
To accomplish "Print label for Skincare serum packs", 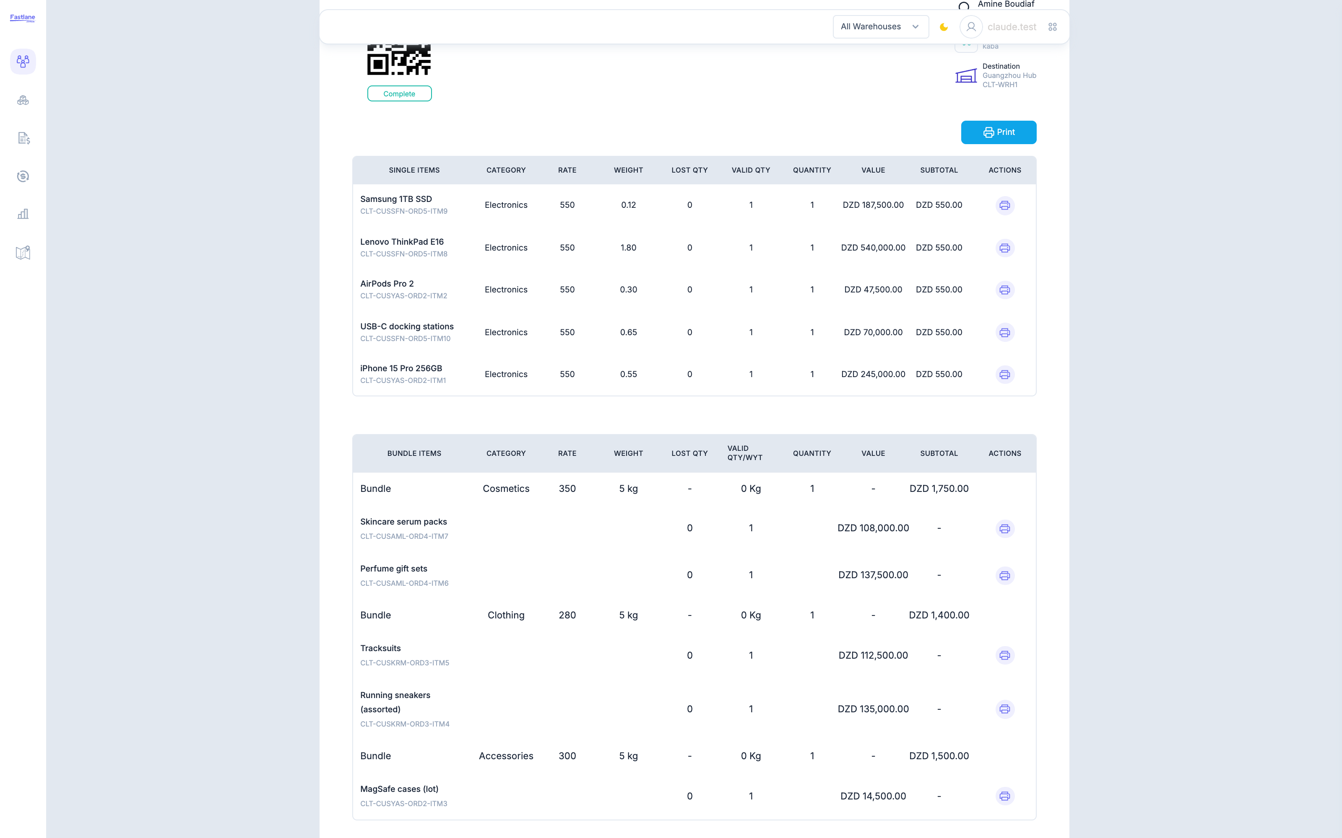I will coord(1004,529).
